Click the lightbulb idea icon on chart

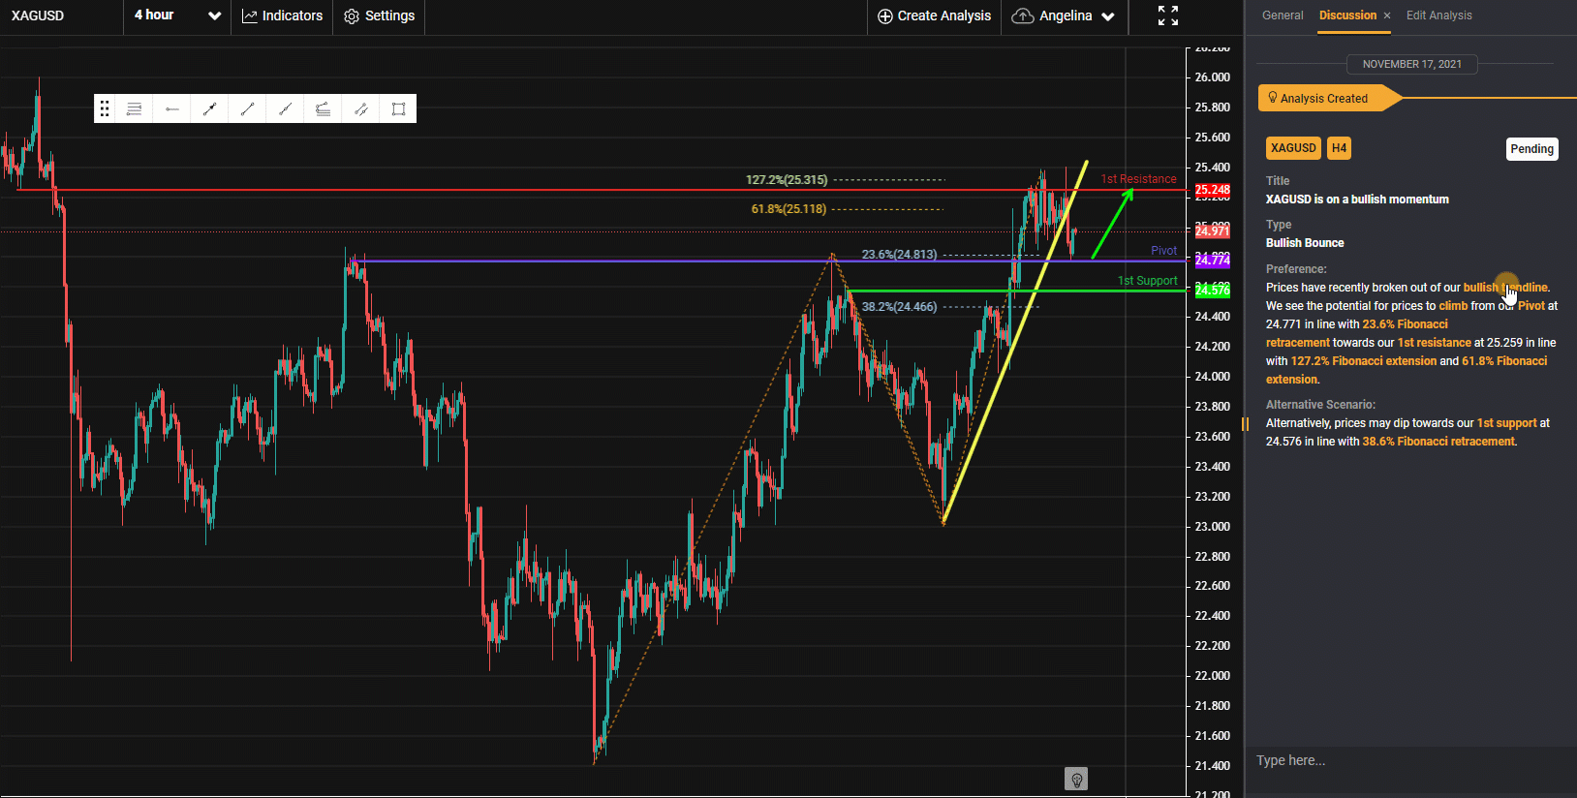1076,779
